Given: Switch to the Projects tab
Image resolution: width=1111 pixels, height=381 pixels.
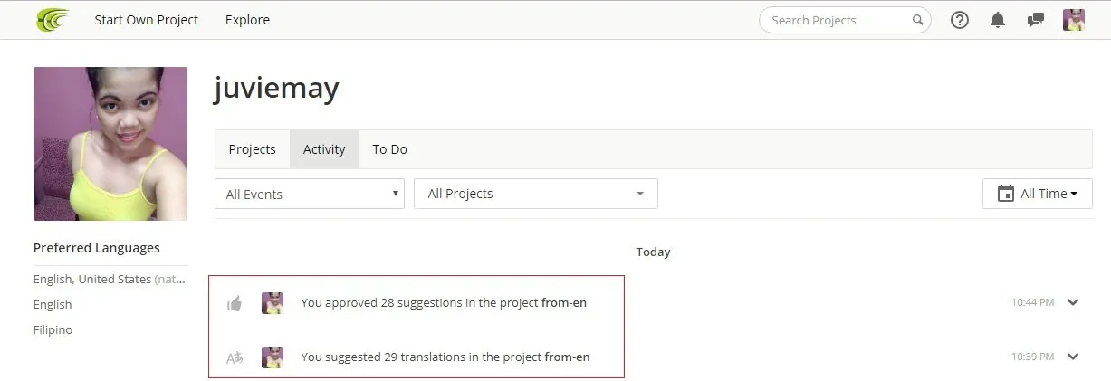Looking at the screenshot, I should 252,149.
